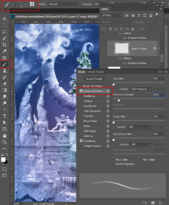
Task: Click the Brush Presets button
Action: coord(94,79)
